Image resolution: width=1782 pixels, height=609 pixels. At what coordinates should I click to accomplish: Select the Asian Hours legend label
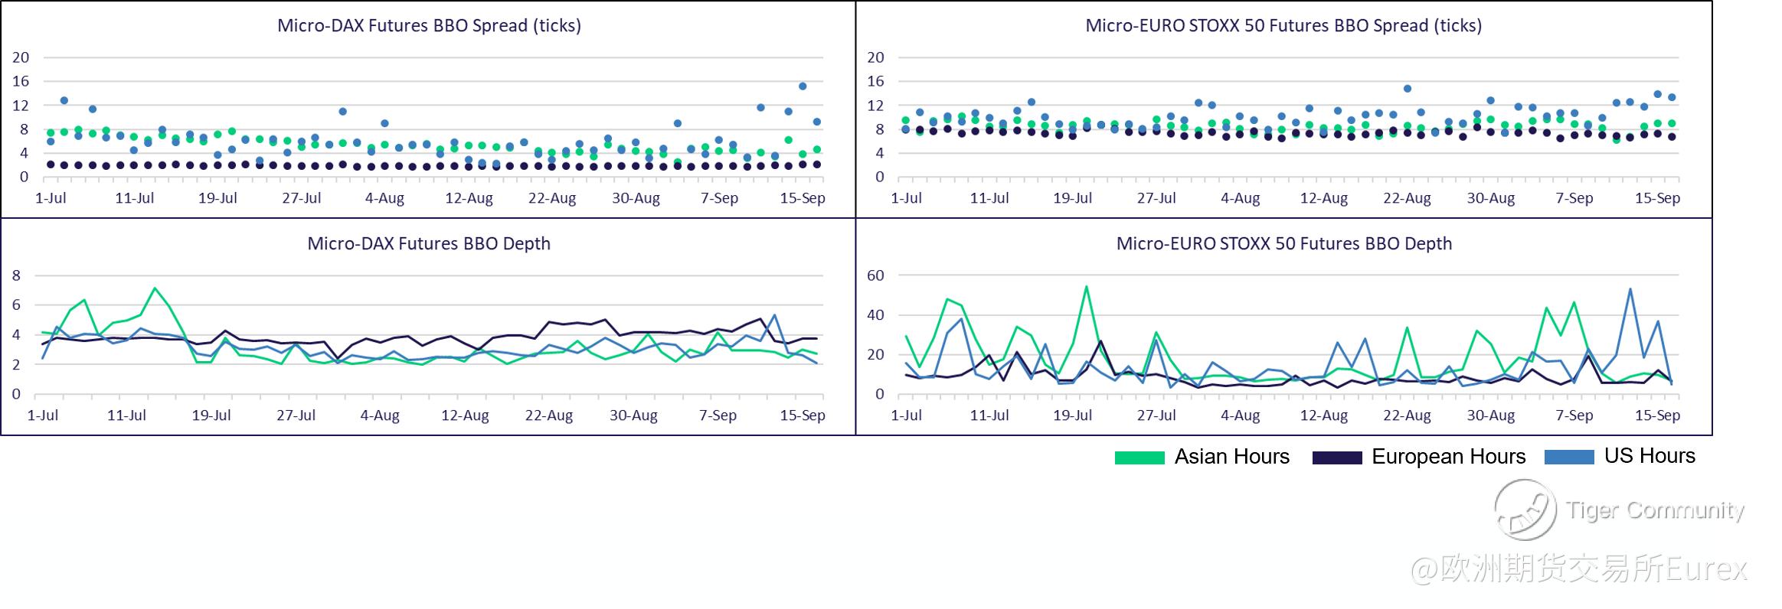click(1231, 457)
